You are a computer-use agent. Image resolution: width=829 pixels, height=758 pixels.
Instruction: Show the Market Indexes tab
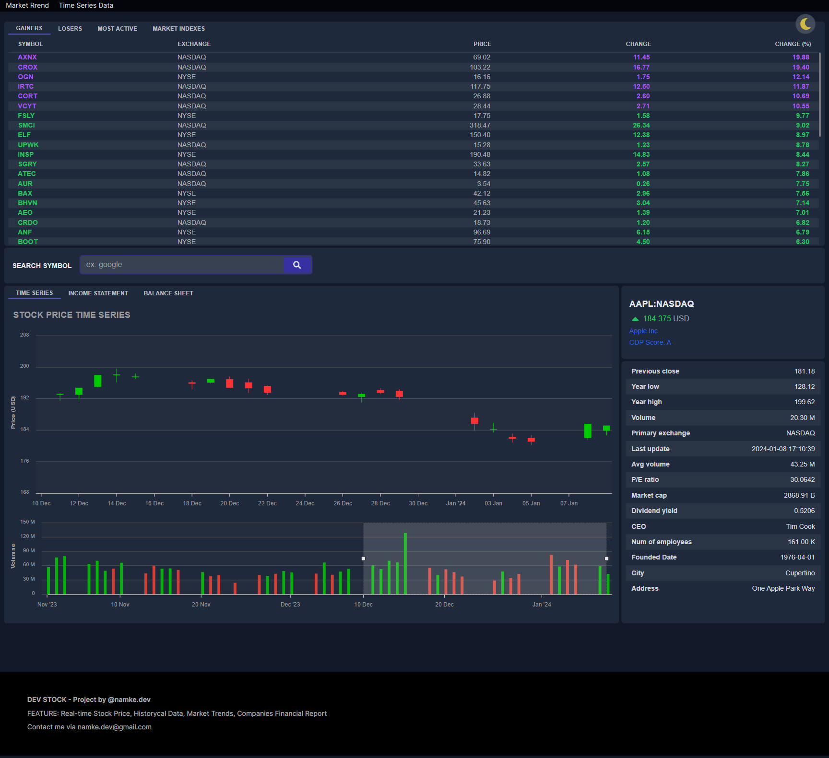[178, 29]
